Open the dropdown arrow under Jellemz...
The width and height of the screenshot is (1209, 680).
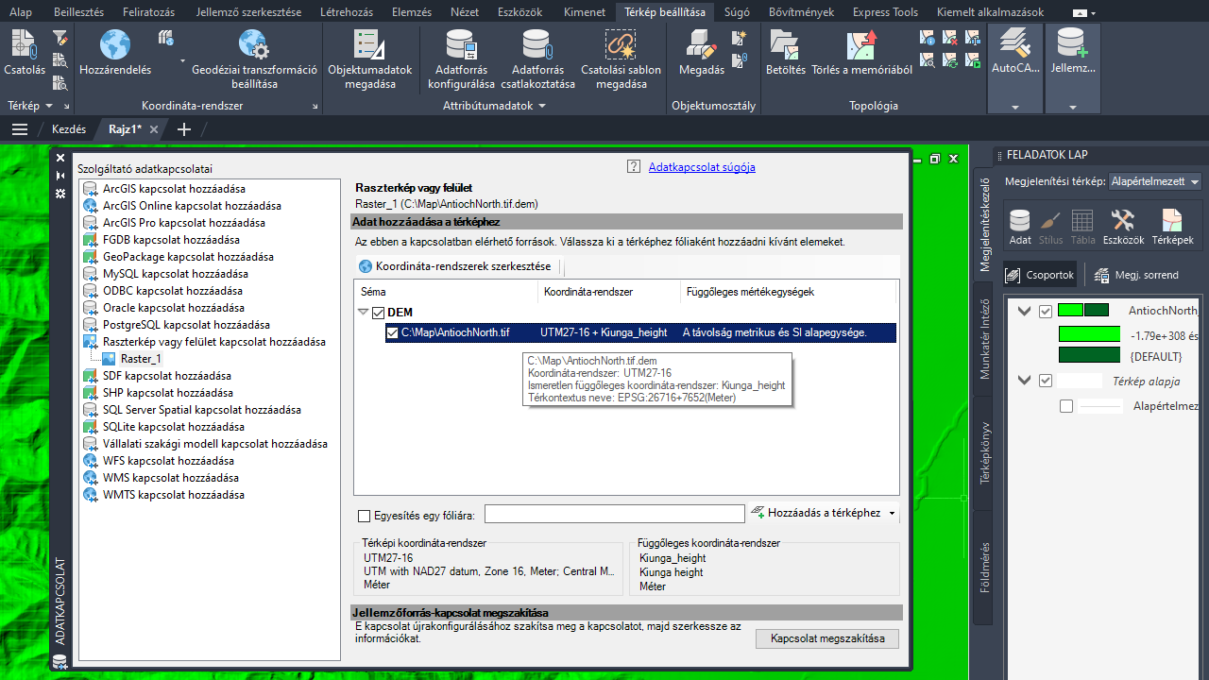coord(1073,107)
